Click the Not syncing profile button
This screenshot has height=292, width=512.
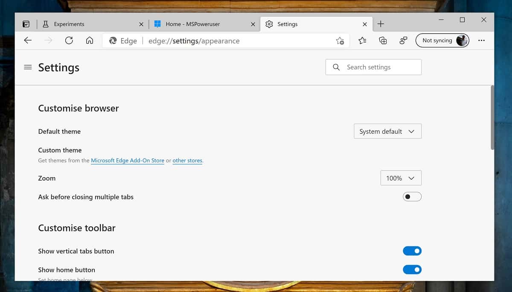(x=442, y=41)
